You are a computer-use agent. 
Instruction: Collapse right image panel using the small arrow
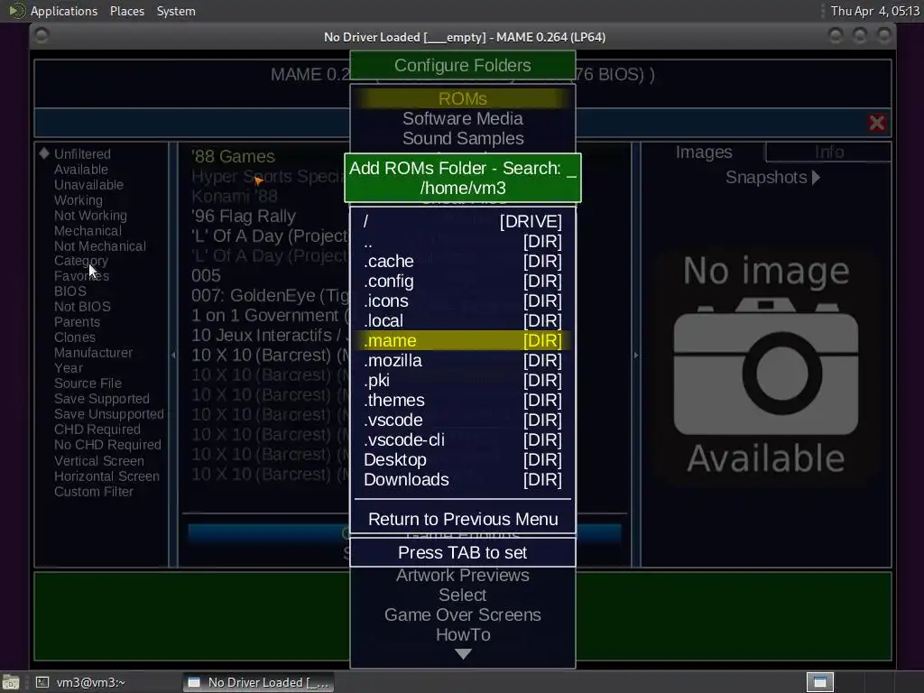tap(636, 355)
